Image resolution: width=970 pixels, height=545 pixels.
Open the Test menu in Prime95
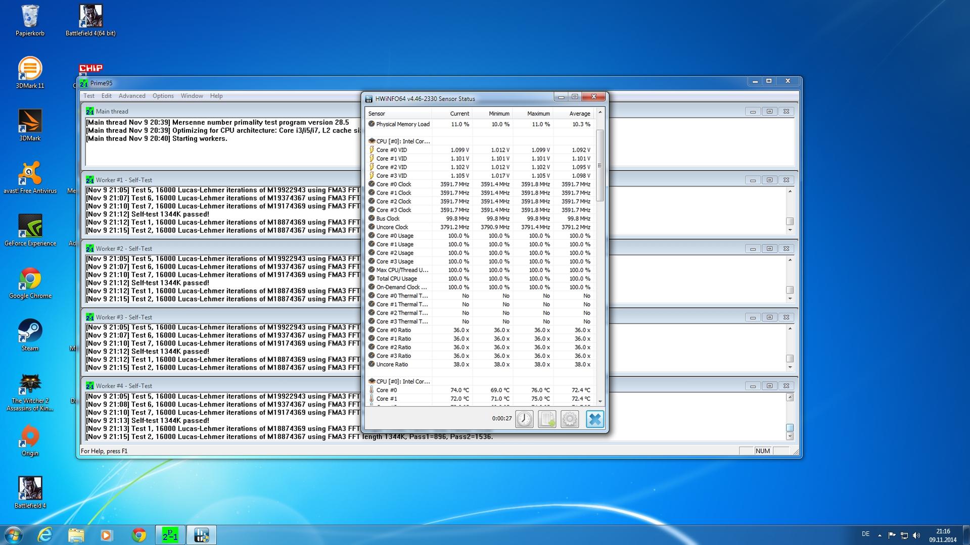pyautogui.click(x=89, y=96)
